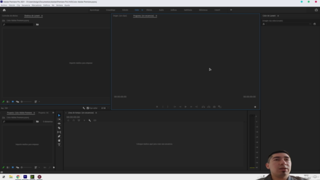Step back one frame
This screenshot has height=180, width=320.
180,106
